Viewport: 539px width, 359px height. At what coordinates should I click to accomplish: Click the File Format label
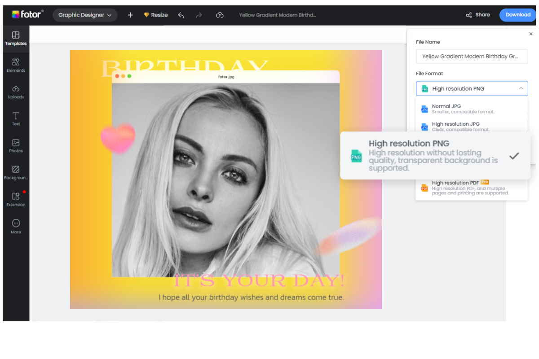point(429,73)
